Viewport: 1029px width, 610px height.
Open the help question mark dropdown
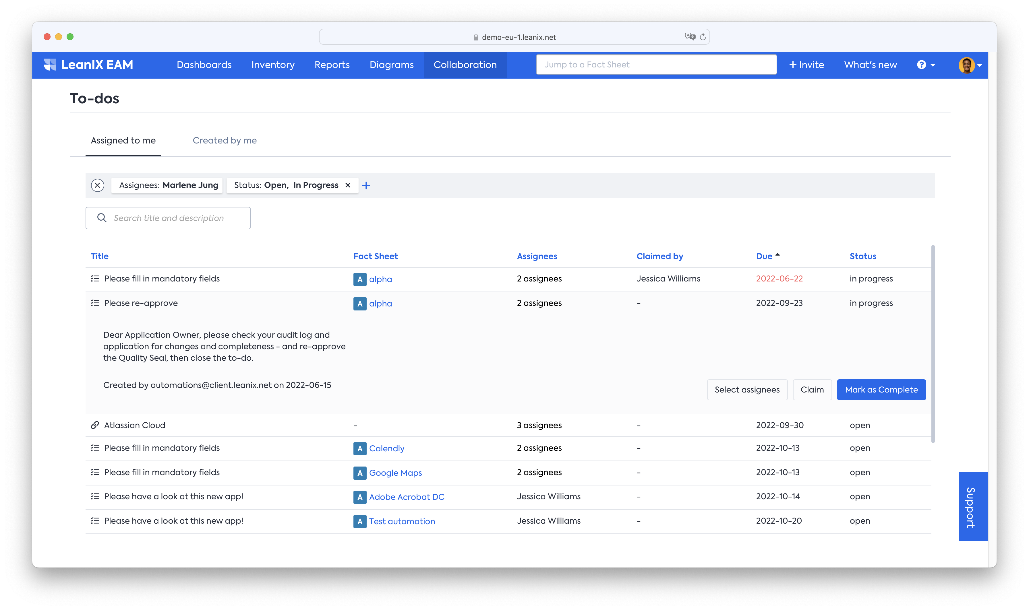(x=925, y=65)
